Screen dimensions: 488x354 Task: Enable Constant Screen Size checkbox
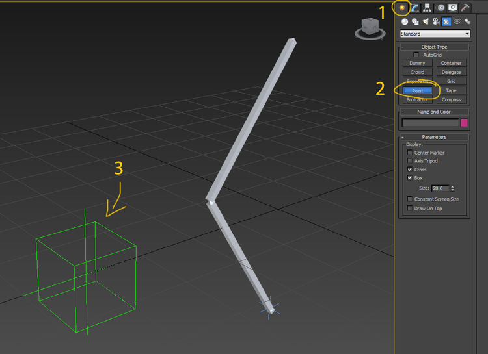pos(409,199)
